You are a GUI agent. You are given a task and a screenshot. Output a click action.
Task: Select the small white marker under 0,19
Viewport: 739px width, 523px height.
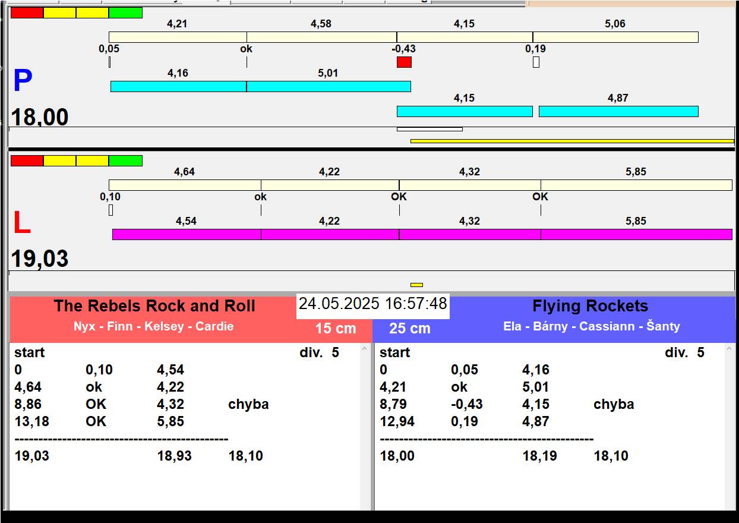[x=536, y=62]
